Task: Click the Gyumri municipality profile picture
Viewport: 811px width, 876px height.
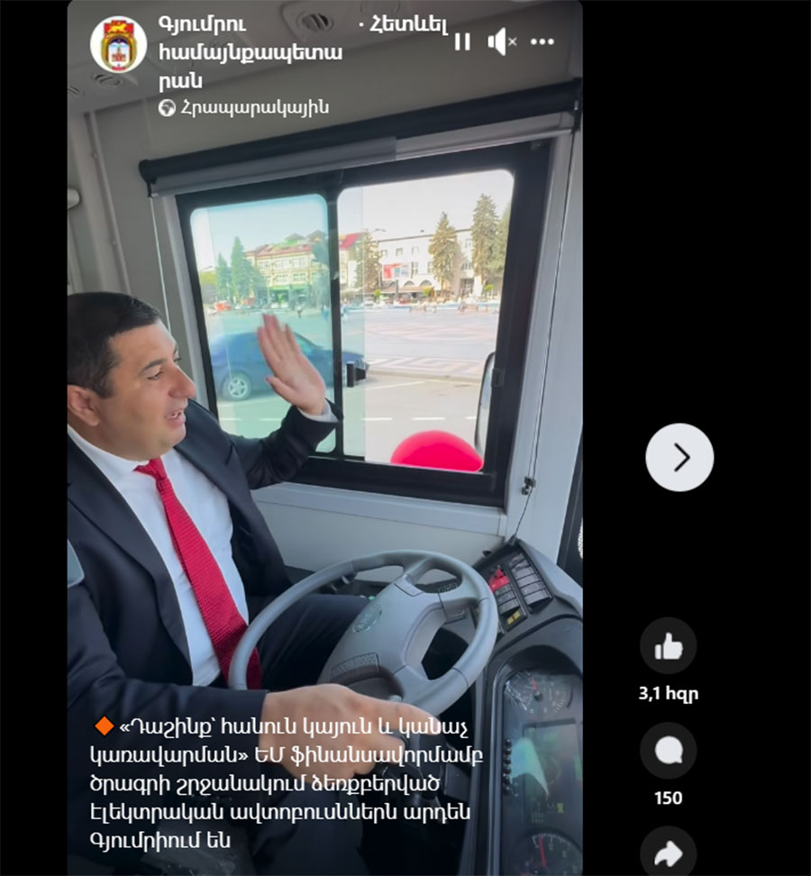Action: 118,45
